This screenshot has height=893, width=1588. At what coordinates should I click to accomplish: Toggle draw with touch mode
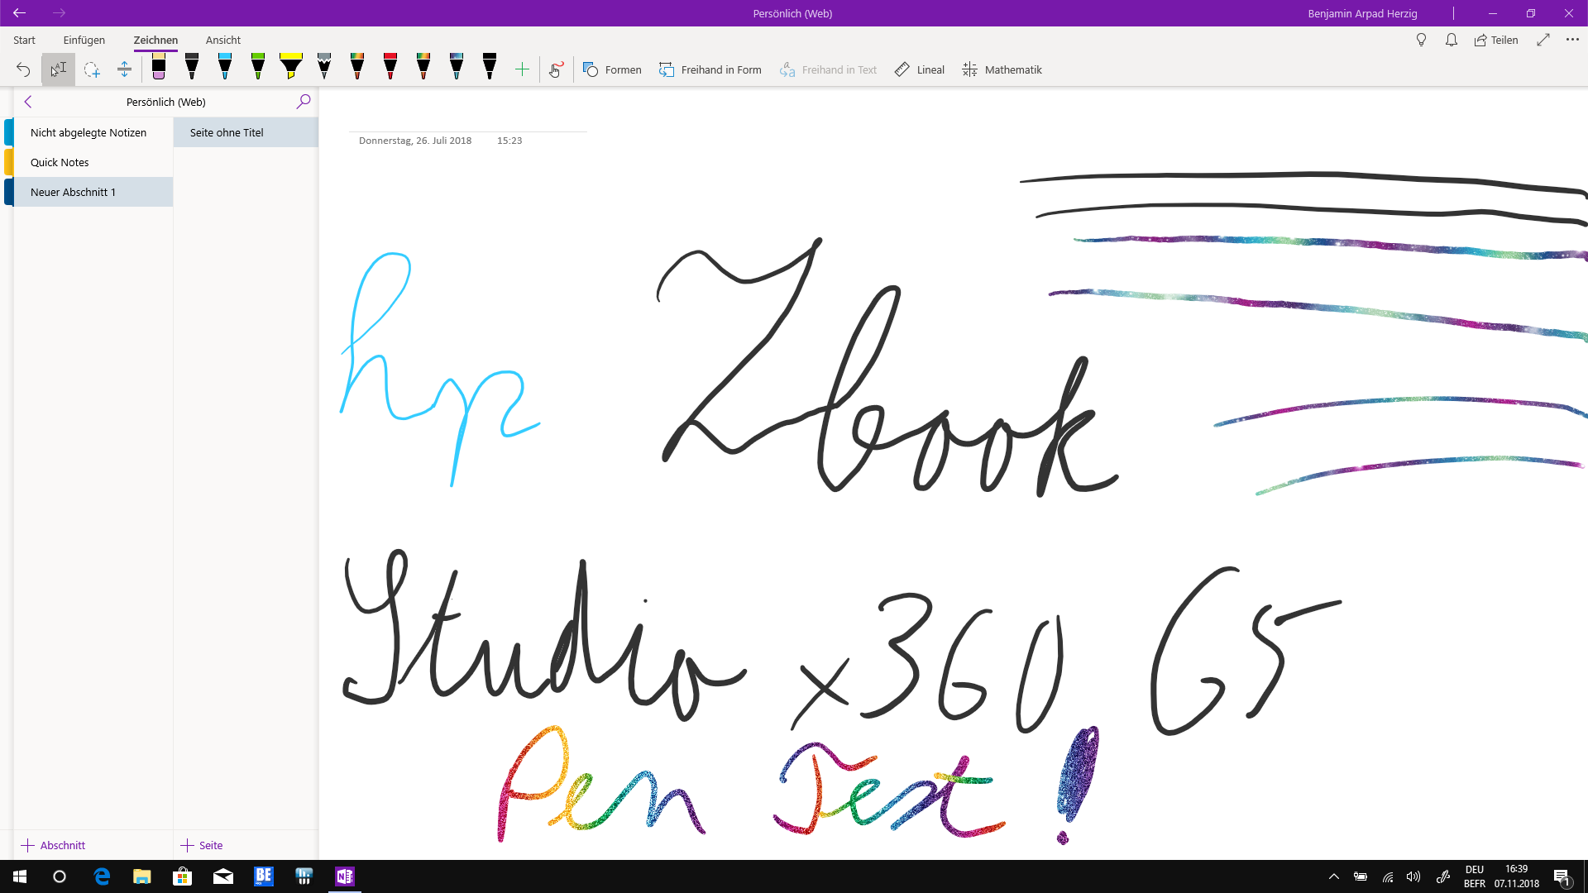click(556, 70)
